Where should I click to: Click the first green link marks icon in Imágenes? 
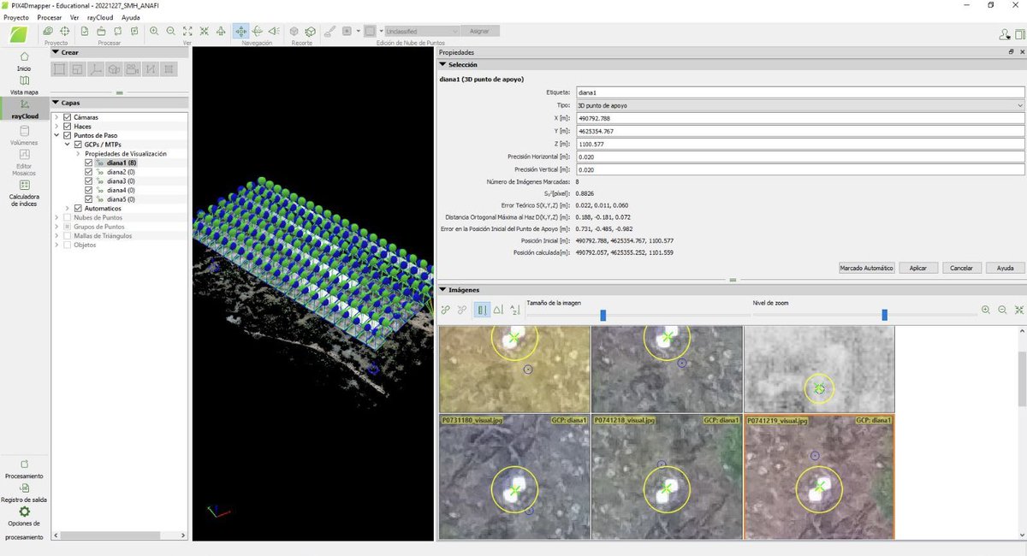[x=445, y=310]
